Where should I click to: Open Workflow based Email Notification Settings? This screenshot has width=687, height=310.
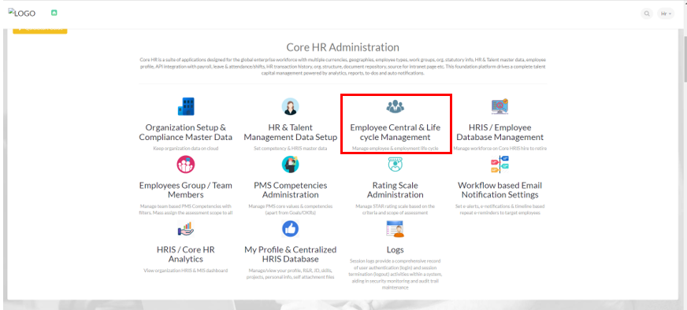pos(500,190)
